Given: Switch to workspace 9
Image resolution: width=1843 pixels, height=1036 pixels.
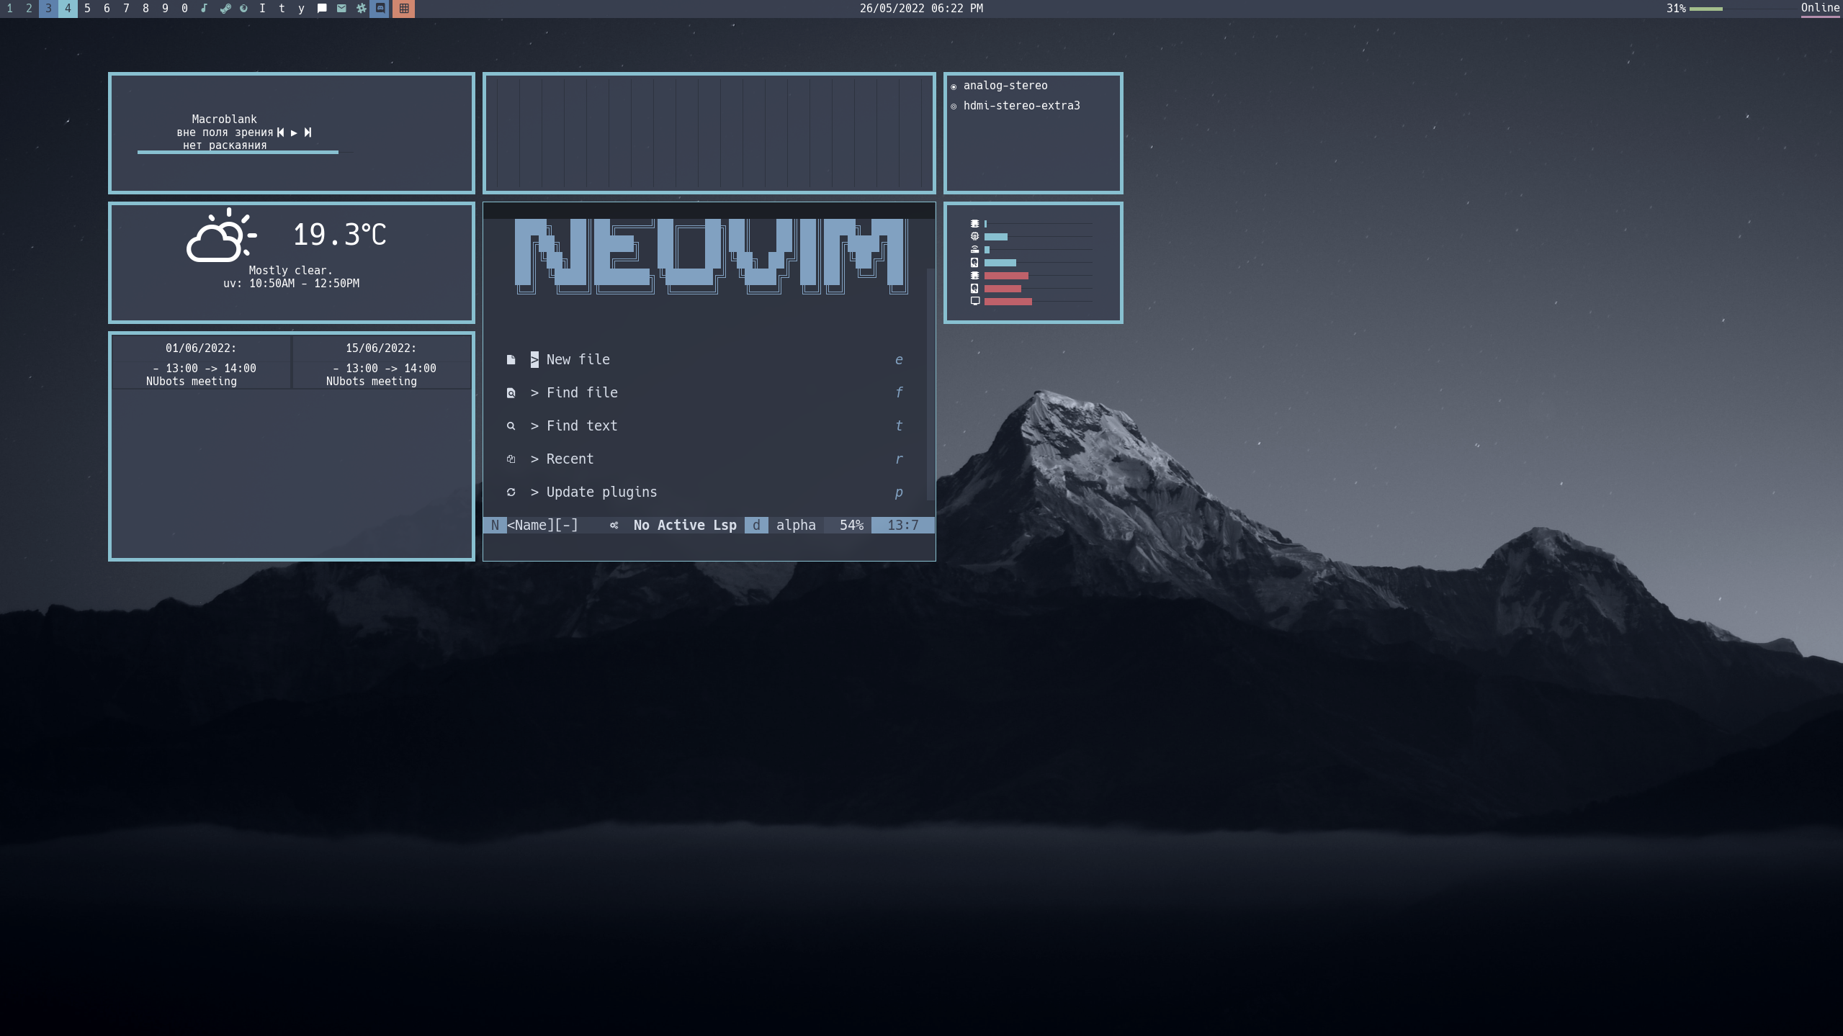Looking at the screenshot, I should tap(165, 9).
